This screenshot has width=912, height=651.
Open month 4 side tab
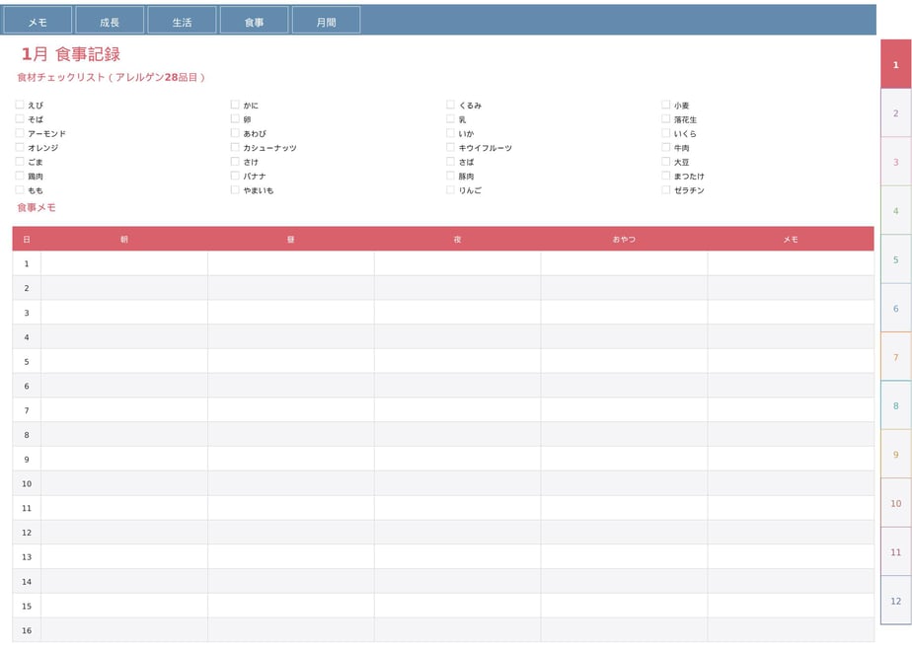pyautogui.click(x=896, y=210)
